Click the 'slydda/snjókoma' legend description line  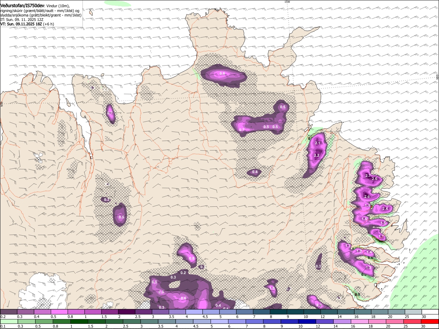41,15
